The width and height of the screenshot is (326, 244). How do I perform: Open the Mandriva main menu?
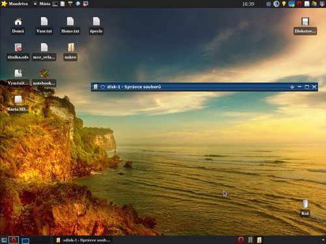point(14,4)
